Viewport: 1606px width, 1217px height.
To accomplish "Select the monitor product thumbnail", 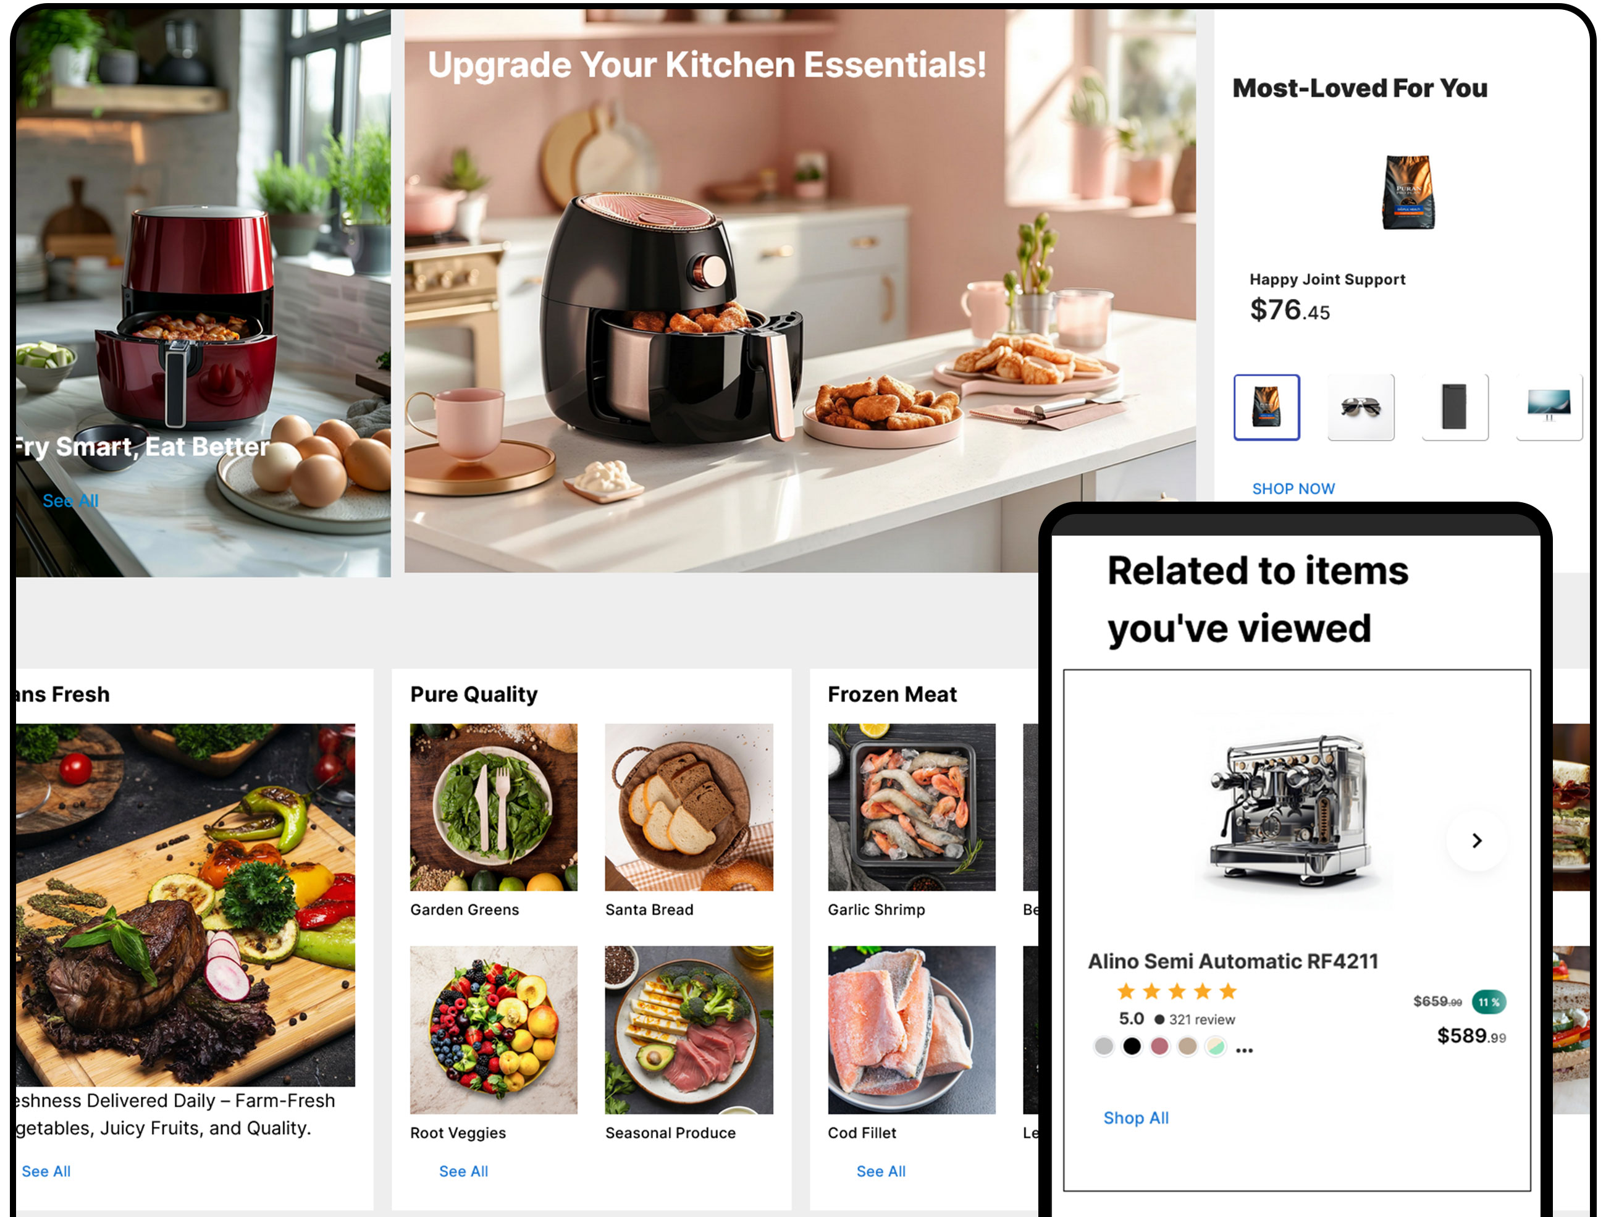I will pos(1549,406).
